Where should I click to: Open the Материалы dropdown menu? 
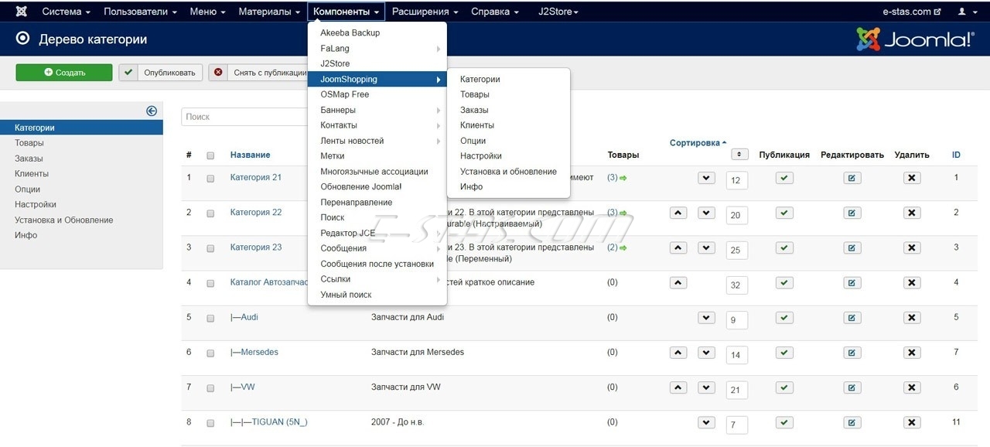coord(269,12)
